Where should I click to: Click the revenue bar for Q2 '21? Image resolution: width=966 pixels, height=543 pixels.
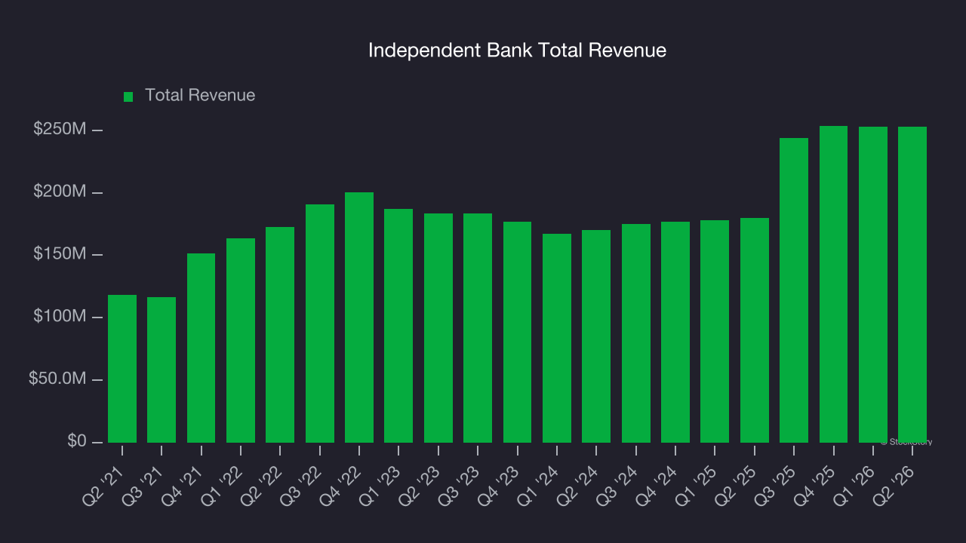(122, 369)
